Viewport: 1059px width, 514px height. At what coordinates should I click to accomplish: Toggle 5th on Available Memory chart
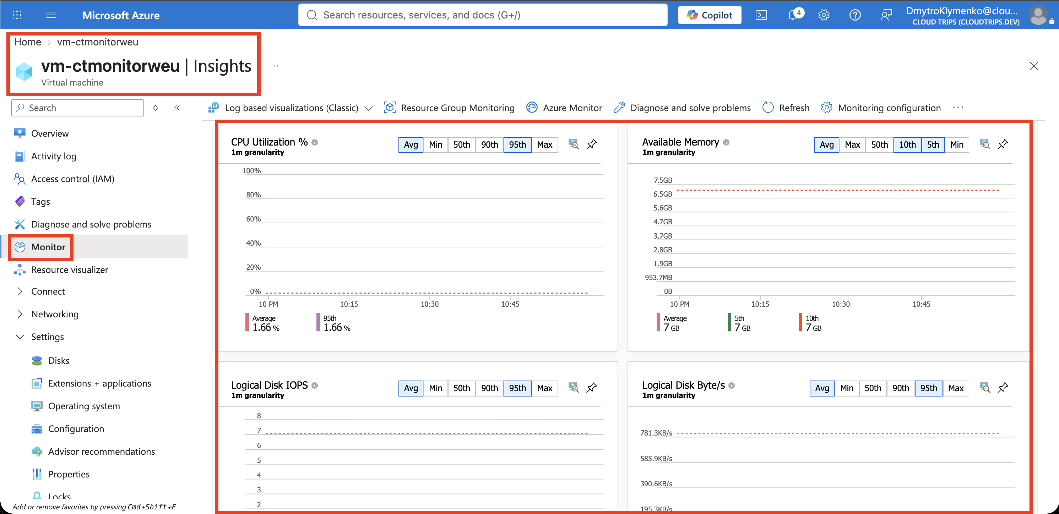pyautogui.click(x=933, y=144)
